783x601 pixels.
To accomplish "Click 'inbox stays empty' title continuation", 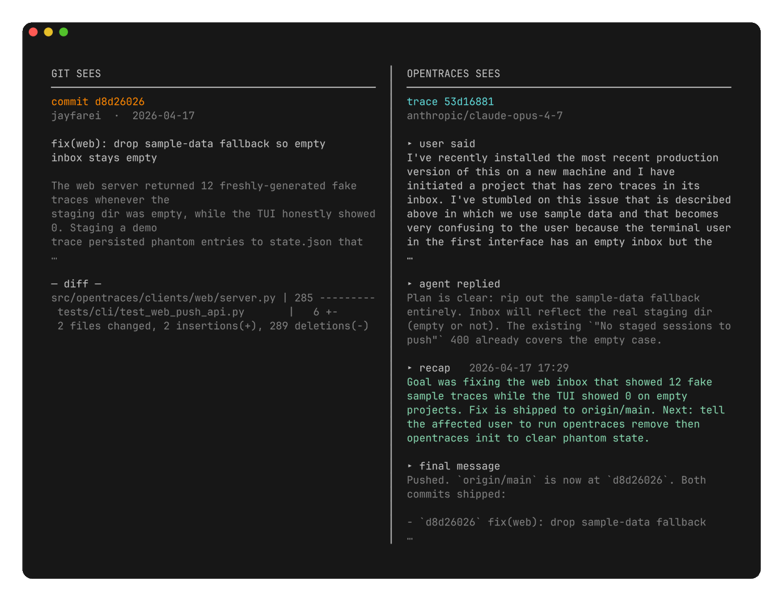I will (x=104, y=158).
